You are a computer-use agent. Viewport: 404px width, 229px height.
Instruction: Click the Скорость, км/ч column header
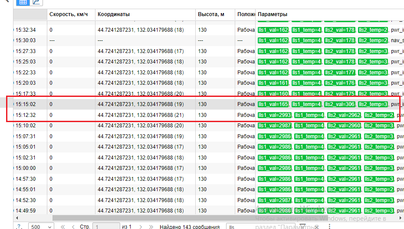click(x=69, y=14)
